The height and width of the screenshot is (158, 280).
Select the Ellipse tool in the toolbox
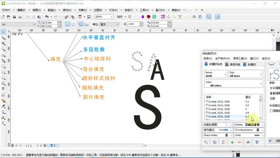click(x=3, y=72)
